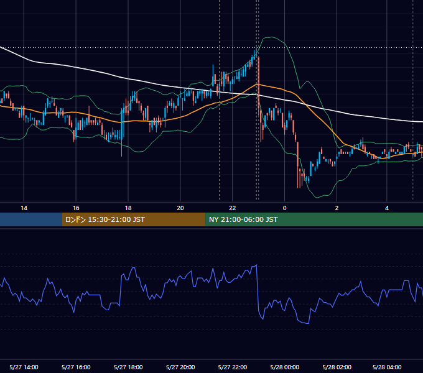Click the 20 hour label on upper axis

(x=180, y=208)
